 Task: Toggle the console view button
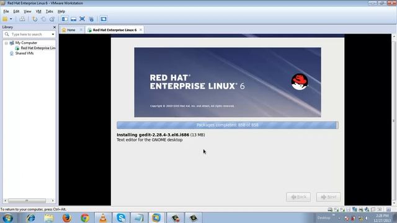104,19
